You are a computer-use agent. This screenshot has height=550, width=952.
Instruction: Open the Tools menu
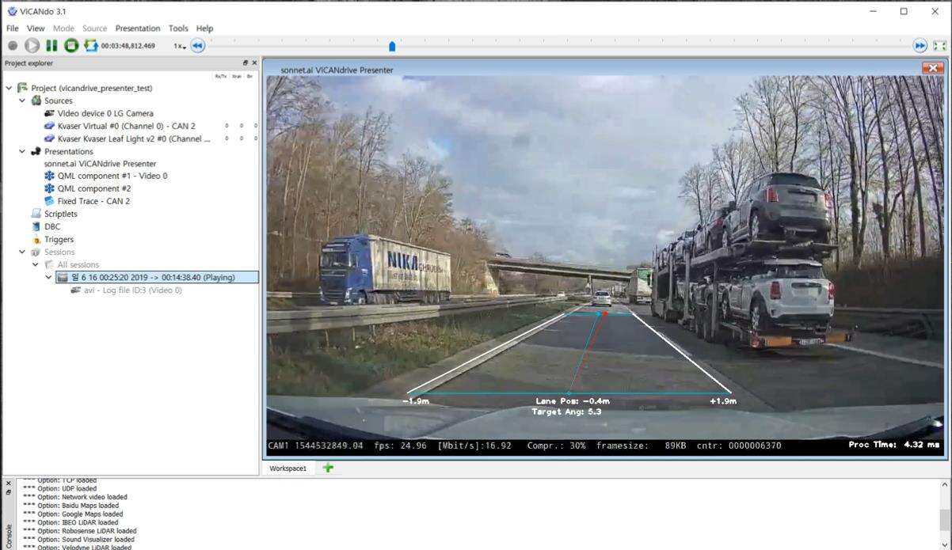[178, 28]
